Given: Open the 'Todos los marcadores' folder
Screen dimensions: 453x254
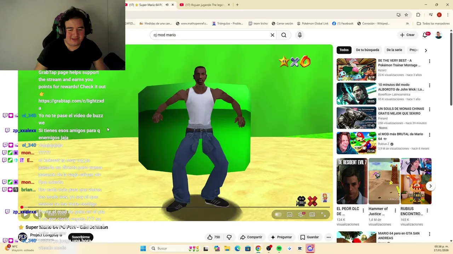Looking at the screenshot, I should 433,24.
